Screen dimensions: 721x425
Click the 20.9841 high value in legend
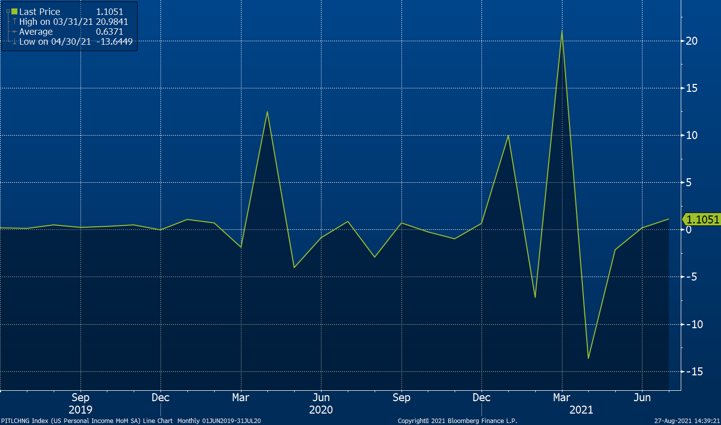(x=112, y=22)
